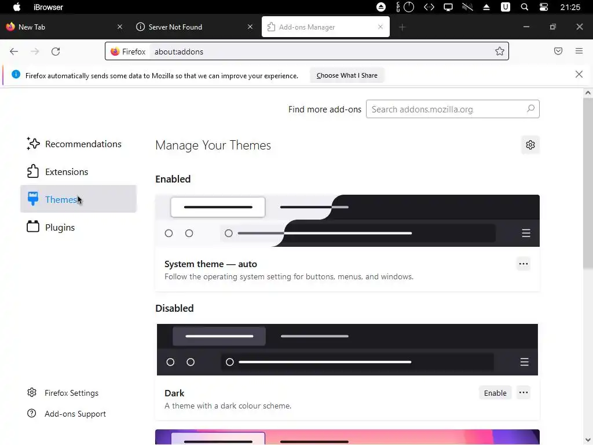Viewport: 593px width, 445px height.
Task: Open the Plugins category
Action: (78, 227)
